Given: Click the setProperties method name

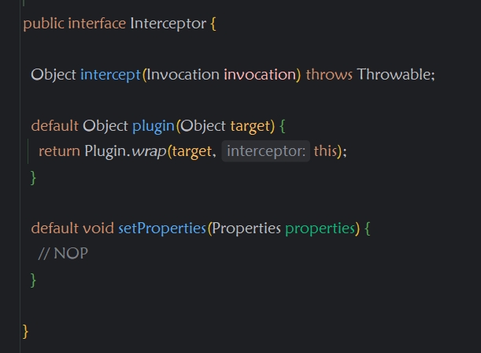Looking at the screenshot, I should click(x=161, y=228).
